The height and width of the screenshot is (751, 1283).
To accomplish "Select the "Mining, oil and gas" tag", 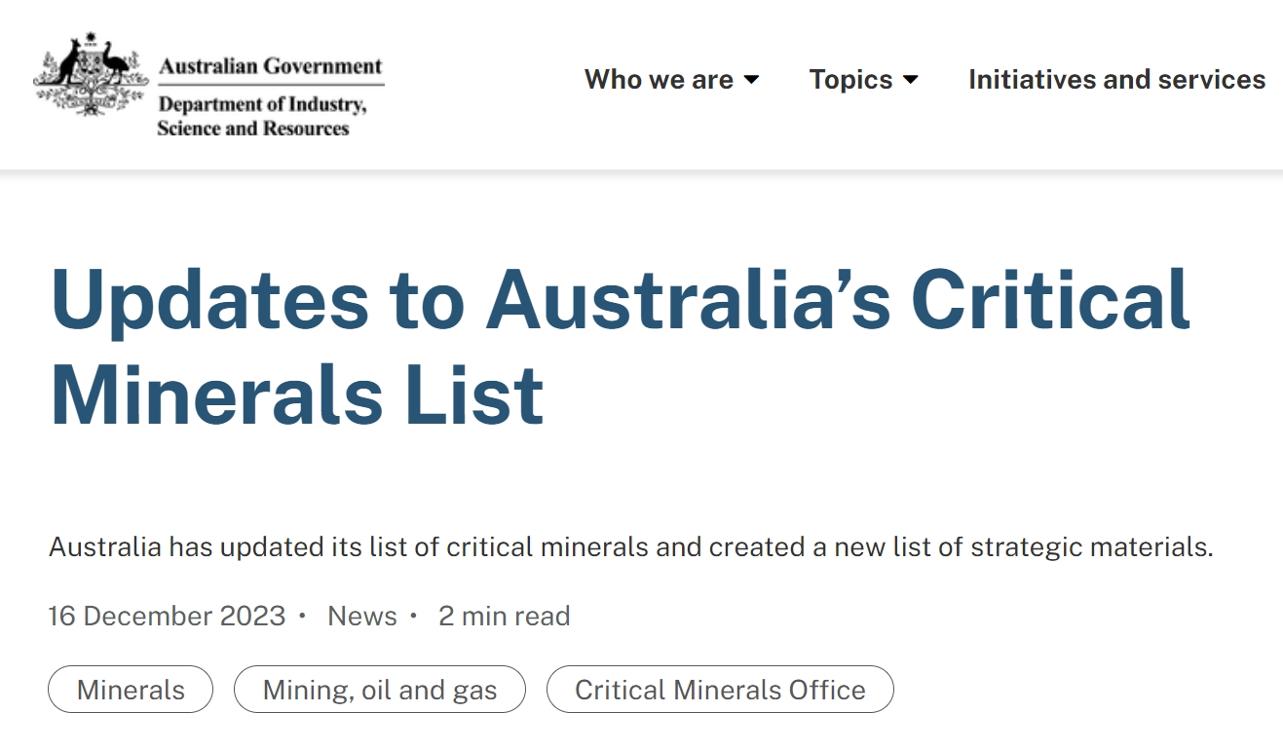I will (380, 690).
